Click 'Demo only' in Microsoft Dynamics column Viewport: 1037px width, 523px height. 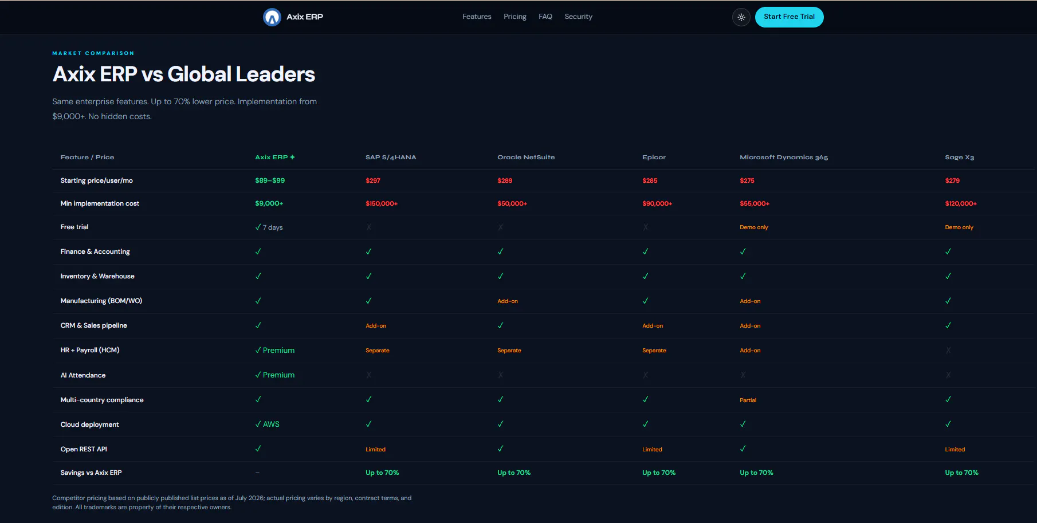pyautogui.click(x=754, y=227)
